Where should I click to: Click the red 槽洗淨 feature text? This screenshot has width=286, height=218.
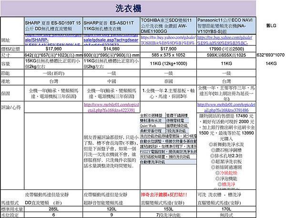[228, 184]
